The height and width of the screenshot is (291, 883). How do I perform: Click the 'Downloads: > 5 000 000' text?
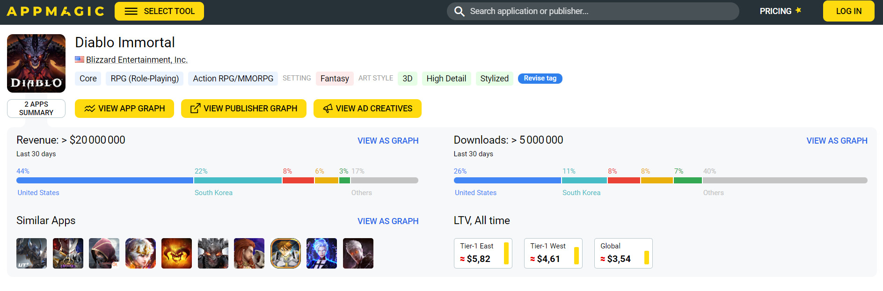tap(508, 140)
